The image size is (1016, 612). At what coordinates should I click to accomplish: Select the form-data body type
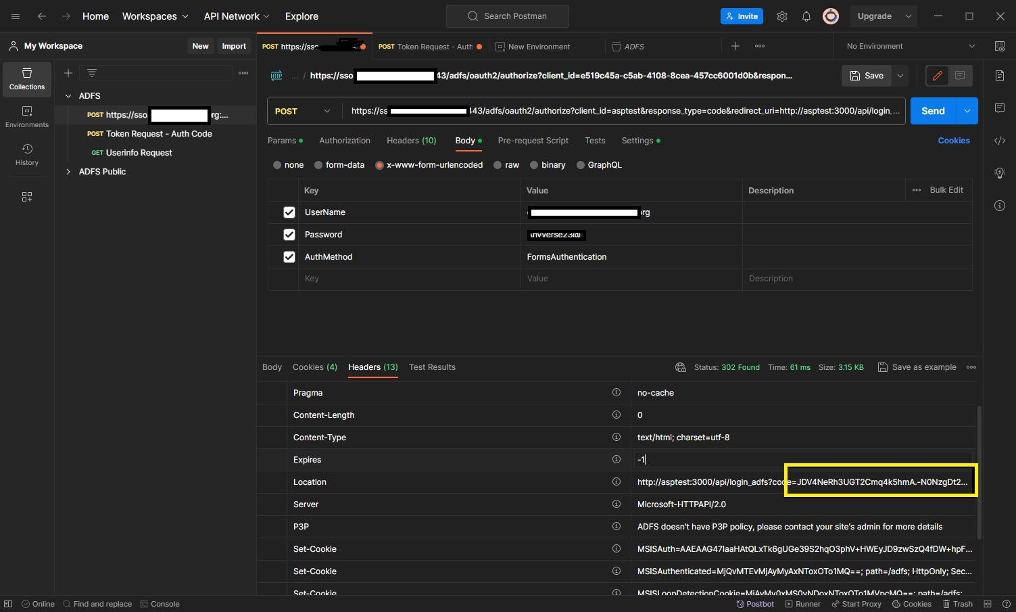(x=318, y=165)
